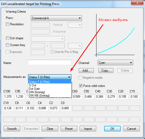Click the C95 field with 1,230
145x139 pixels.
20,97
